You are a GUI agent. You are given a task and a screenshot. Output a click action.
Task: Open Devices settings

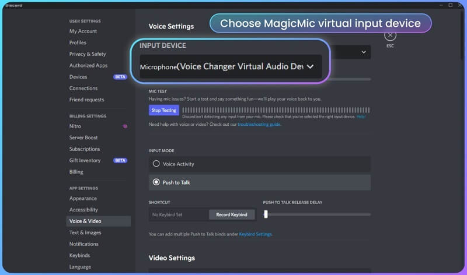click(78, 77)
